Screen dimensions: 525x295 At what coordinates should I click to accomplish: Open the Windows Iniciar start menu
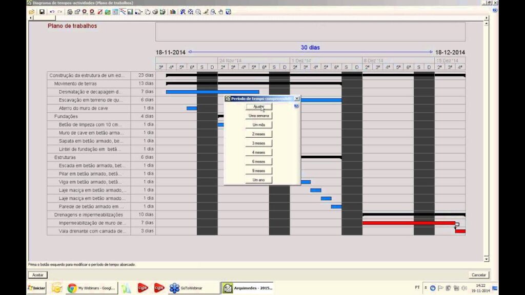point(36,288)
